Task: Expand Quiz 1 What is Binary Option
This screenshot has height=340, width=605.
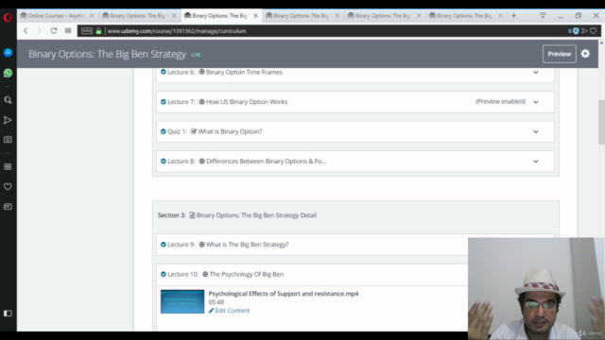Action: pos(536,131)
